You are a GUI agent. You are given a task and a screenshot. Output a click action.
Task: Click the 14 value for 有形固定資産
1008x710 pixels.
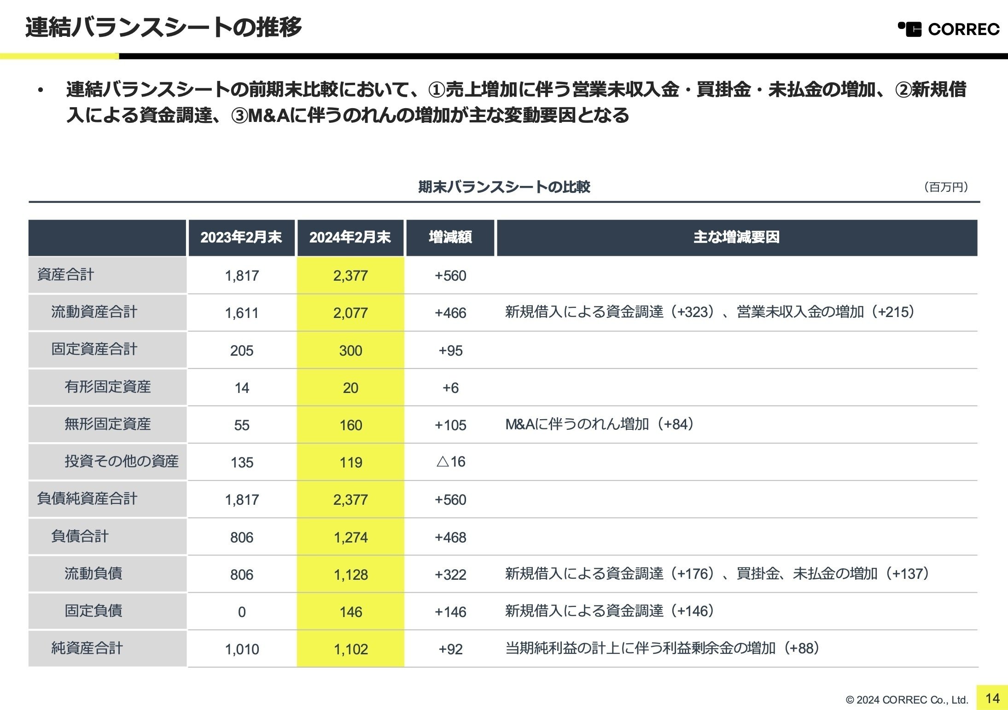(242, 388)
